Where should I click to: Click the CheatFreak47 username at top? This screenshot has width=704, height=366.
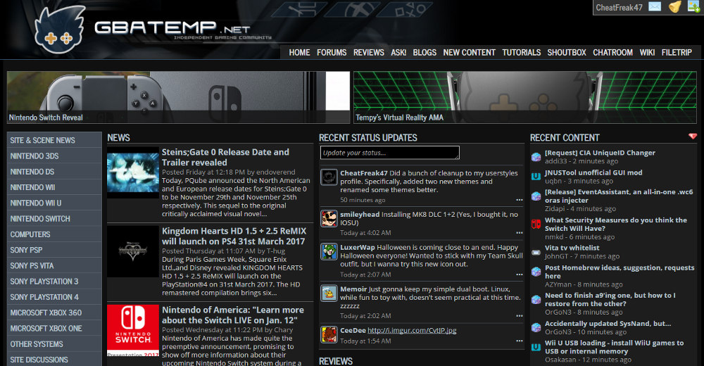[619, 8]
